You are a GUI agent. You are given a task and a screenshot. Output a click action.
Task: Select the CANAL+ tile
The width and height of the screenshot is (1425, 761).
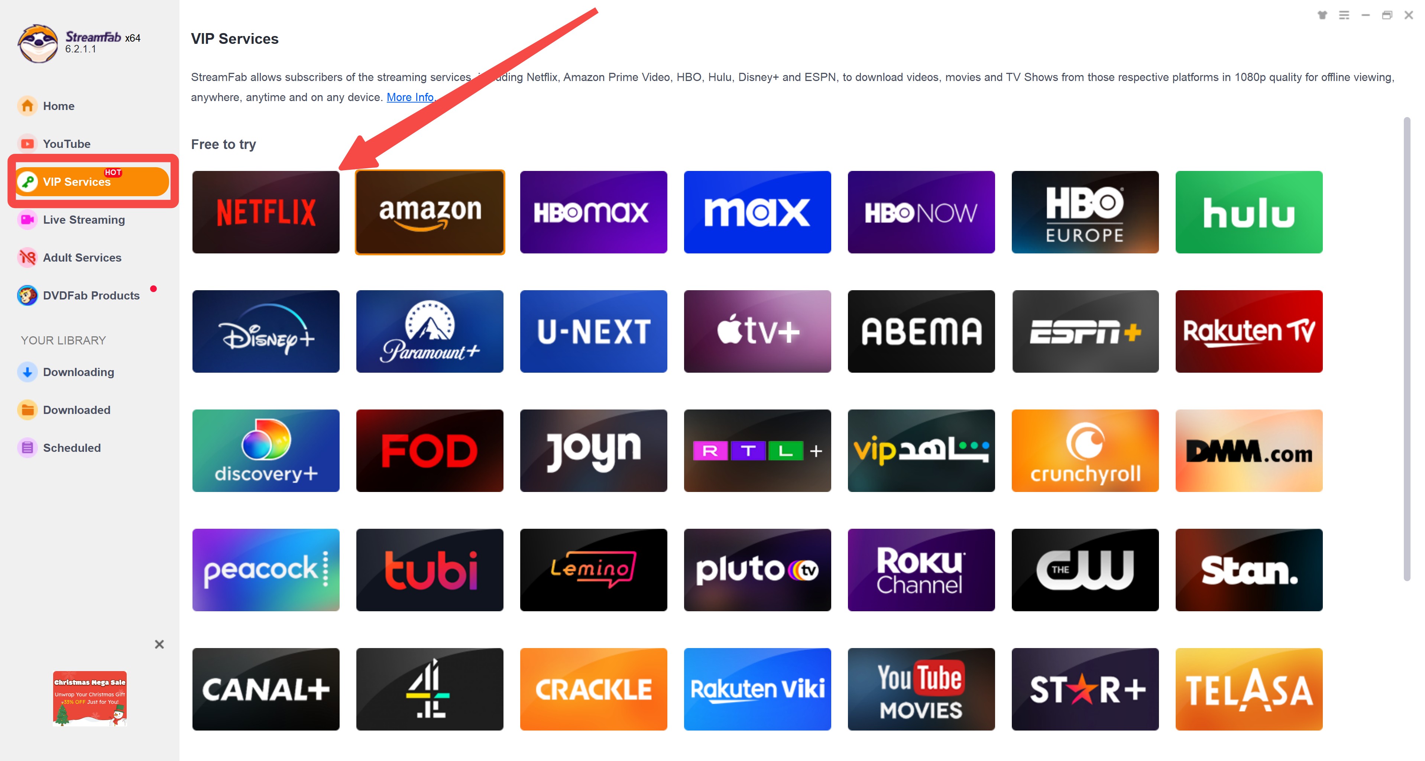coord(266,690)
